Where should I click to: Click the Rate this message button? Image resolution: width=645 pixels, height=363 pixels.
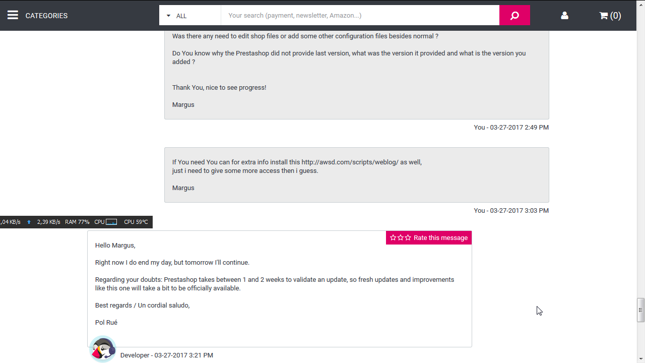440,238
